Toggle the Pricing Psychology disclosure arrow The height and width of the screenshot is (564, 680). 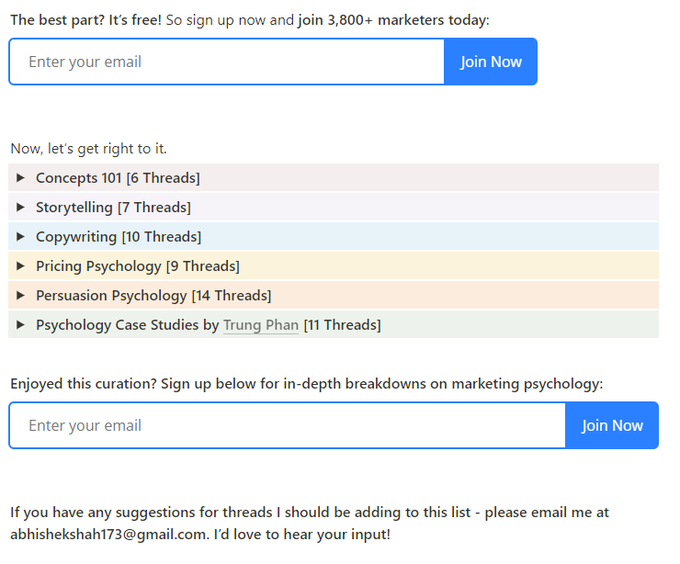pyautogui.click(x=21, y=266)
